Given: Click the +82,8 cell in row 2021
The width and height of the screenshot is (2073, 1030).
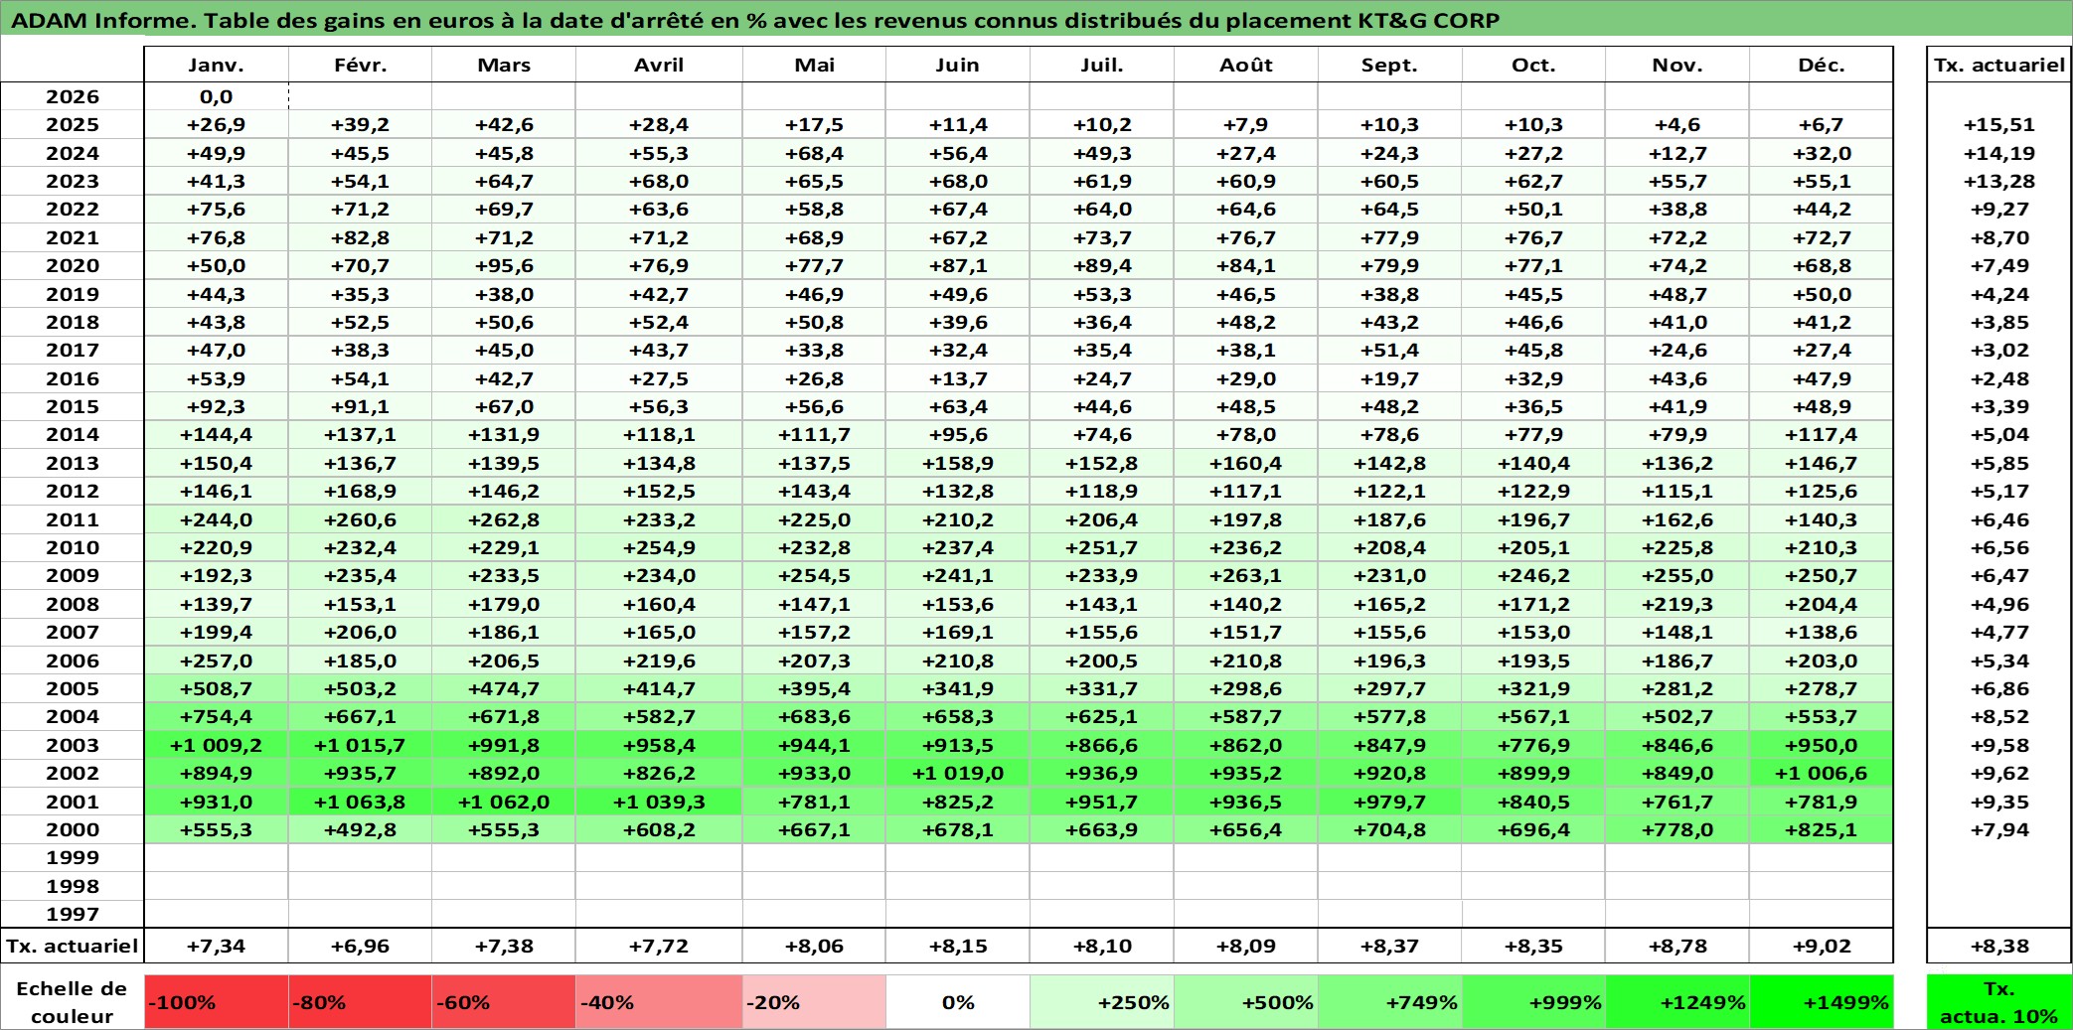Looking at the screenshot, I should [360, 237].
